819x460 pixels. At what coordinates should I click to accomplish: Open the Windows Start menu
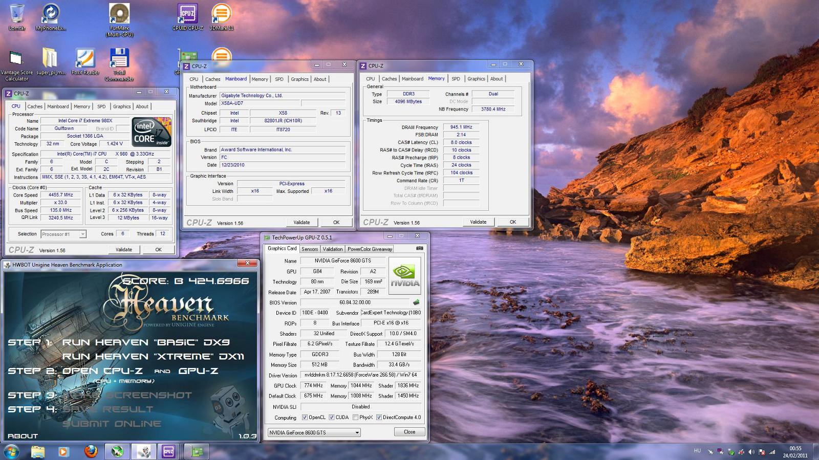[x=11, y=451]
